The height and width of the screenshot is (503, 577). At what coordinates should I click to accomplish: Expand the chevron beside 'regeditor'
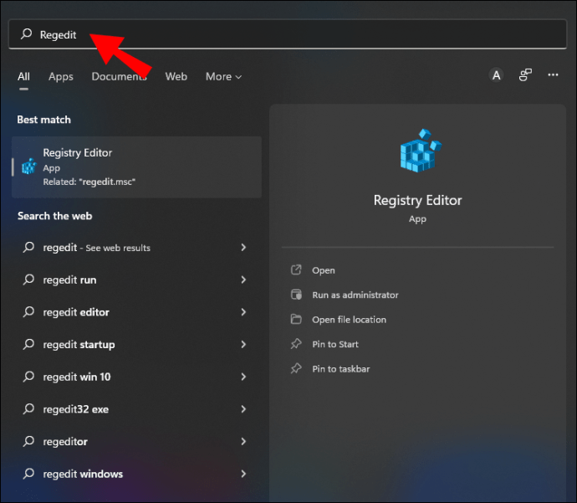pos(243,442)
